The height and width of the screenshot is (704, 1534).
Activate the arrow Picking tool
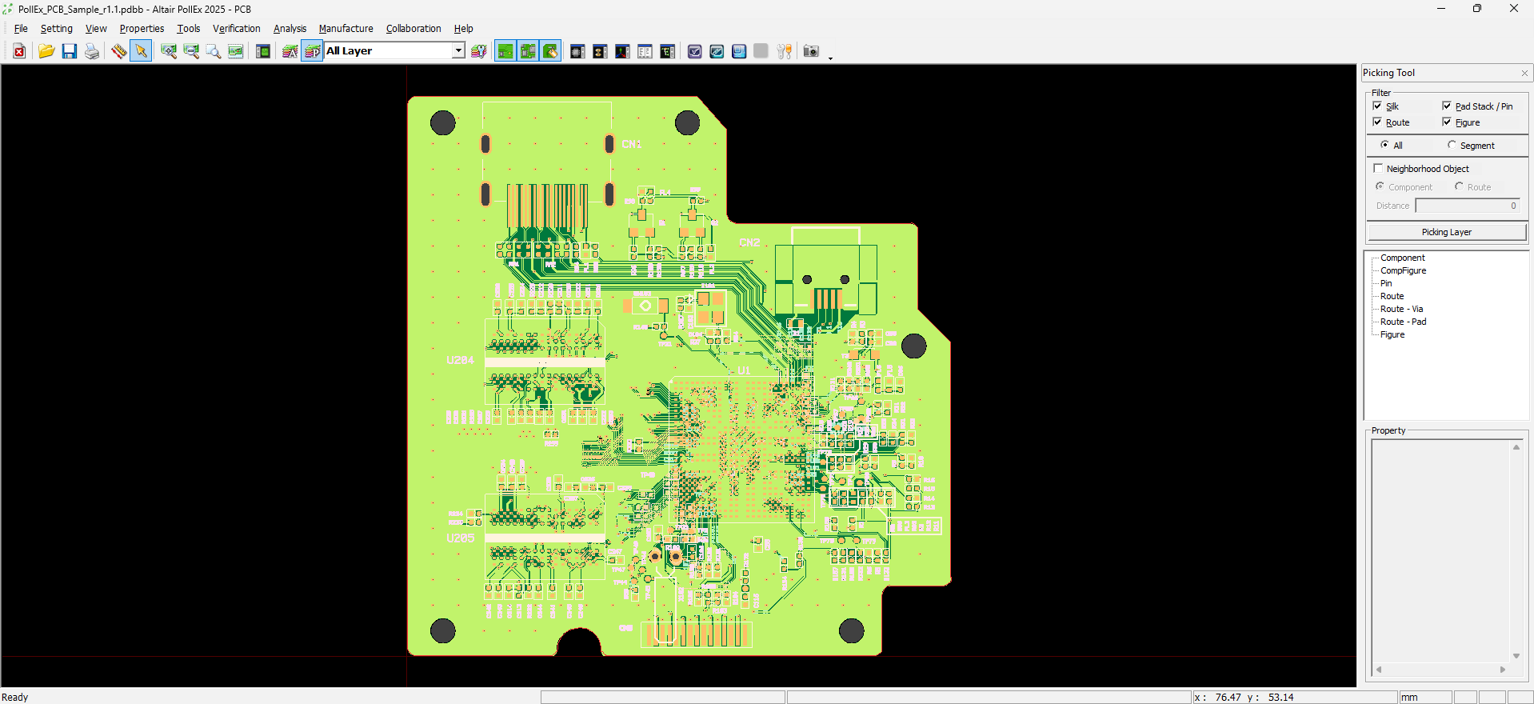click(x=141, y=51)
